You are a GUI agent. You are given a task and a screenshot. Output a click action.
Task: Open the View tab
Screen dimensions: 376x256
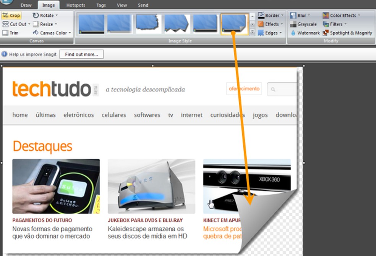tap(122, 5)
